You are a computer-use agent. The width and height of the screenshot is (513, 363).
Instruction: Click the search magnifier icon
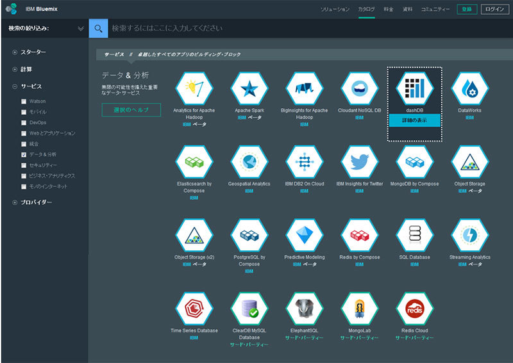tap(98, 28)
